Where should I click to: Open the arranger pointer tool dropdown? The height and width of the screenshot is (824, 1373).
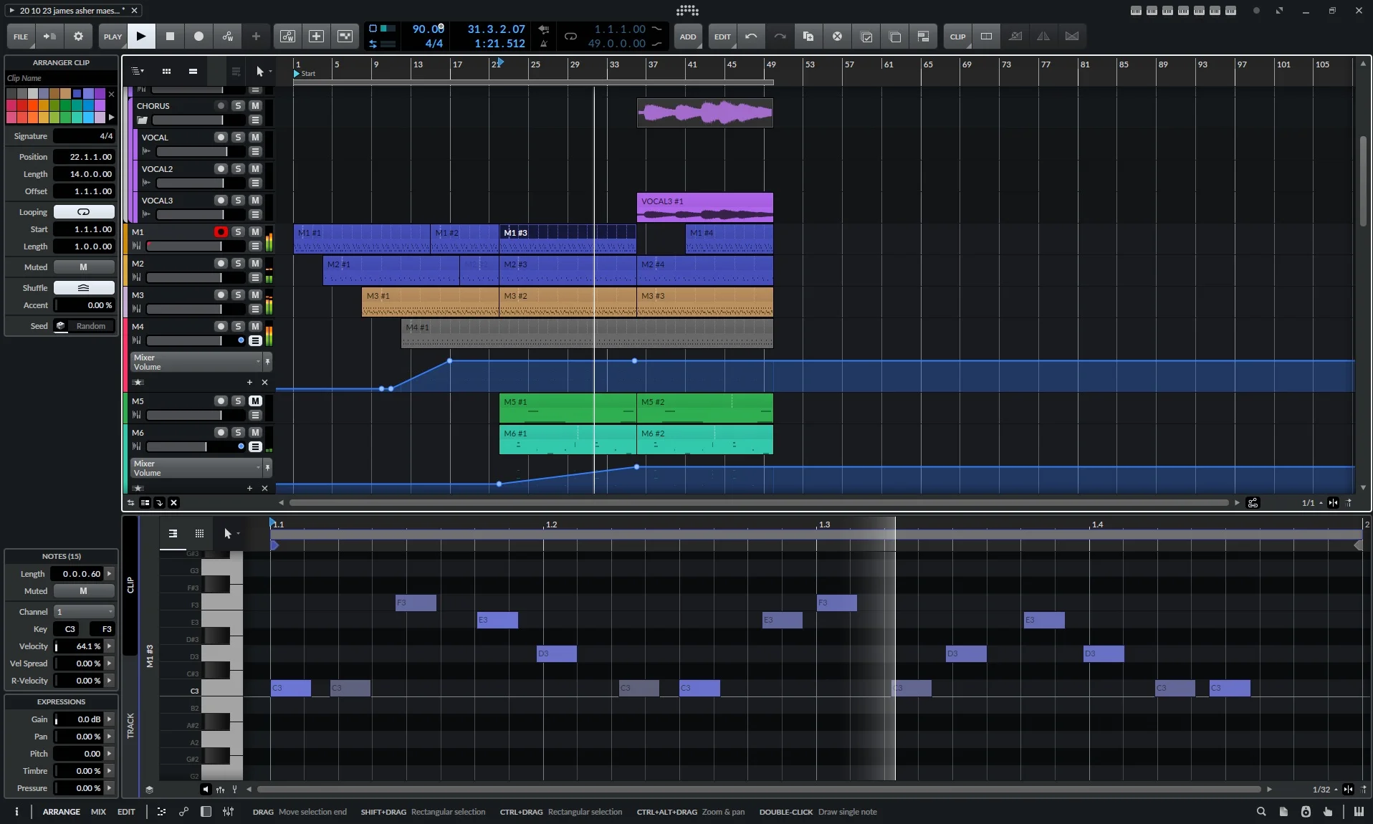(x=262, y=71)
